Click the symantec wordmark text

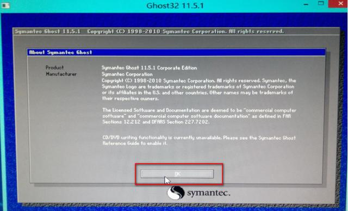click(208, 193)
